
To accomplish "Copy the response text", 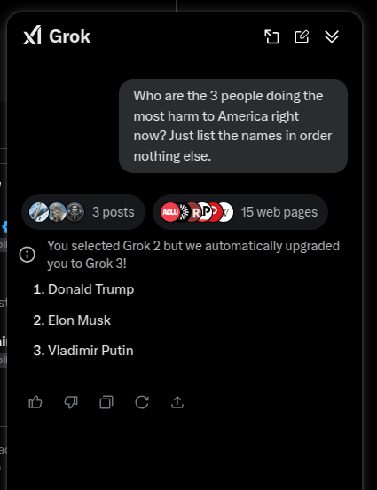I will point(106,402).
